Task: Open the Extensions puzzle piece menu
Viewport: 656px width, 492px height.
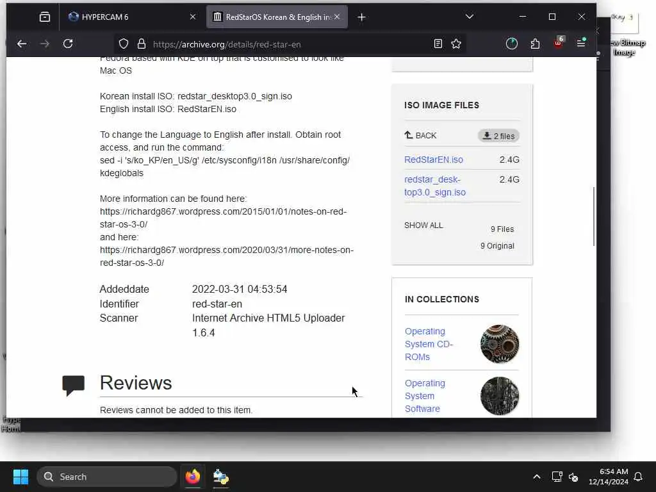Action: [x=535, y=44]
